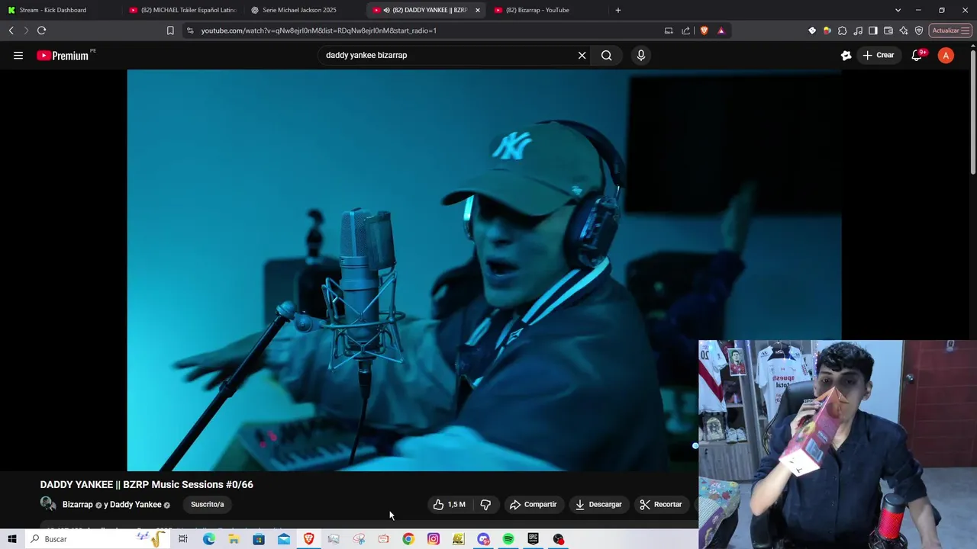Viewport: 977px width, 549px height.
Task: Open the YouTube Crear button
Action: 878,55
